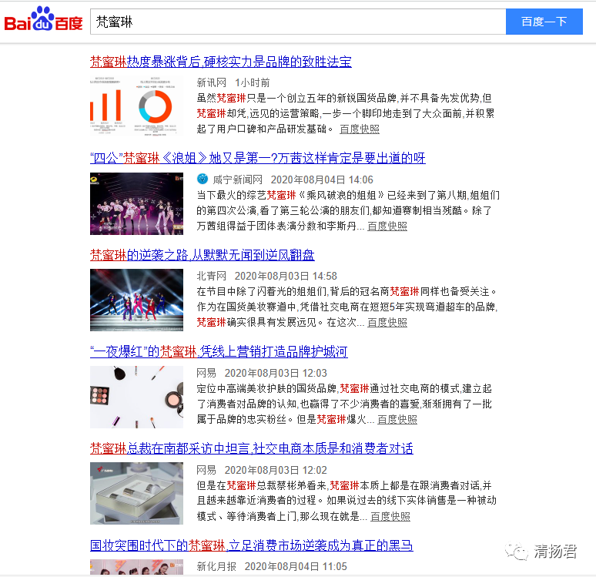Click the makeup cosmetics flat-lay thumbnail
The width and height of the screenshot is (596, 577).
click(x=136, y=397)
